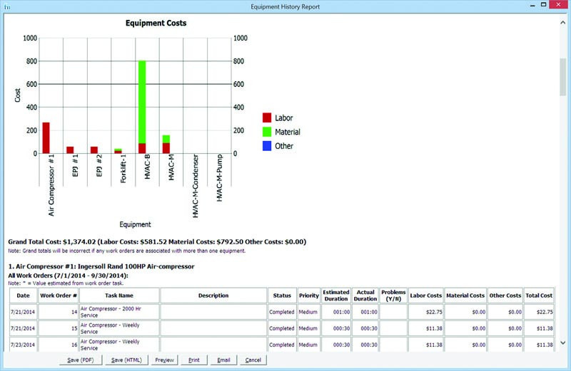Click the HVAC-B green material bar
Image resolution: width=571 pixels, height=371 pixels.
click(x=142, y=102)
